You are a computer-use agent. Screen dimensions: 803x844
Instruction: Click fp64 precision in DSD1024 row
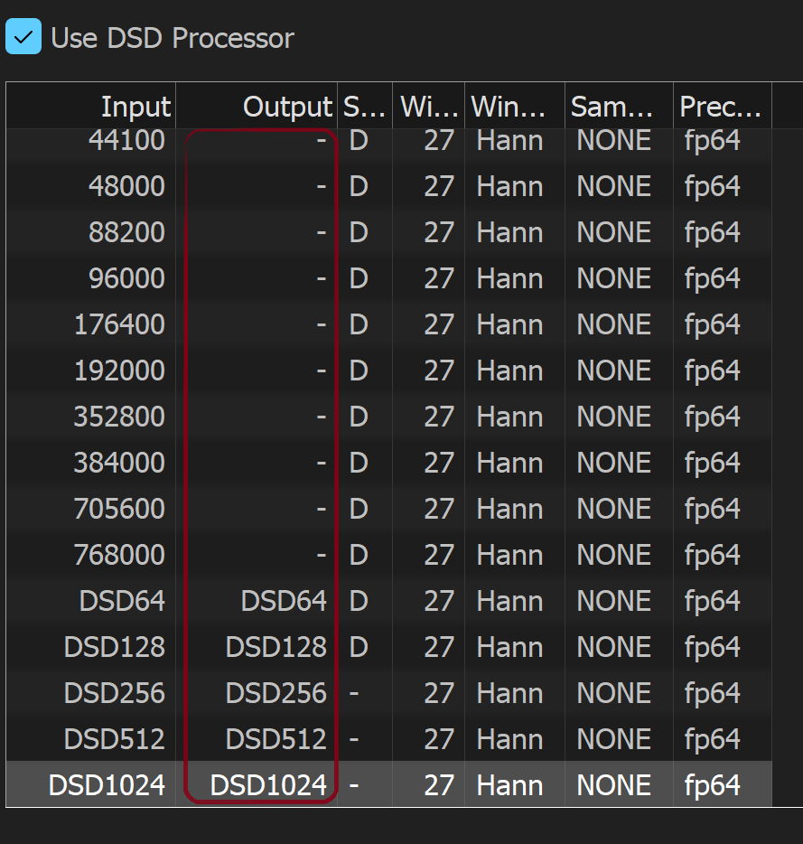click(713, 786)
